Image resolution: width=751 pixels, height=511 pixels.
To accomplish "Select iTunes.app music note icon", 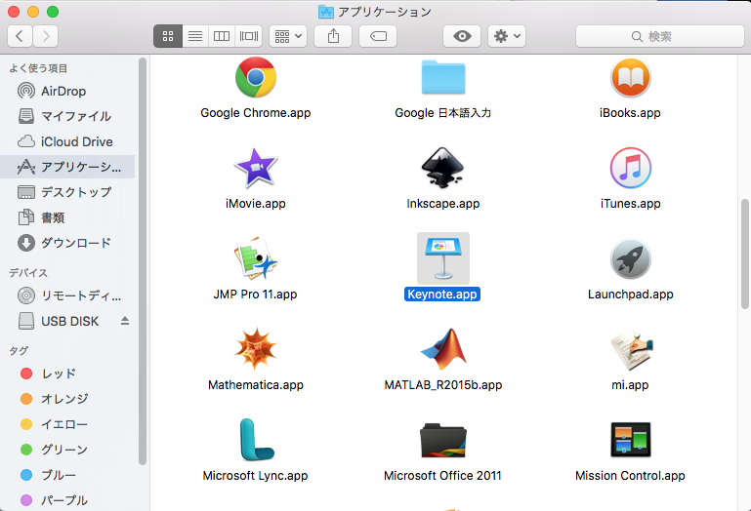I will pyautogui.click(x=630, y=168).
